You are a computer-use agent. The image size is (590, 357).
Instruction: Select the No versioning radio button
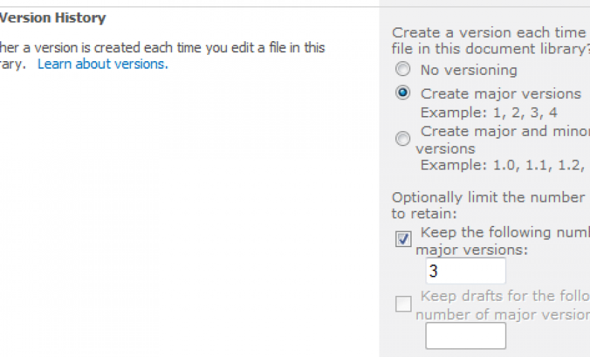(x=403, y=69)
